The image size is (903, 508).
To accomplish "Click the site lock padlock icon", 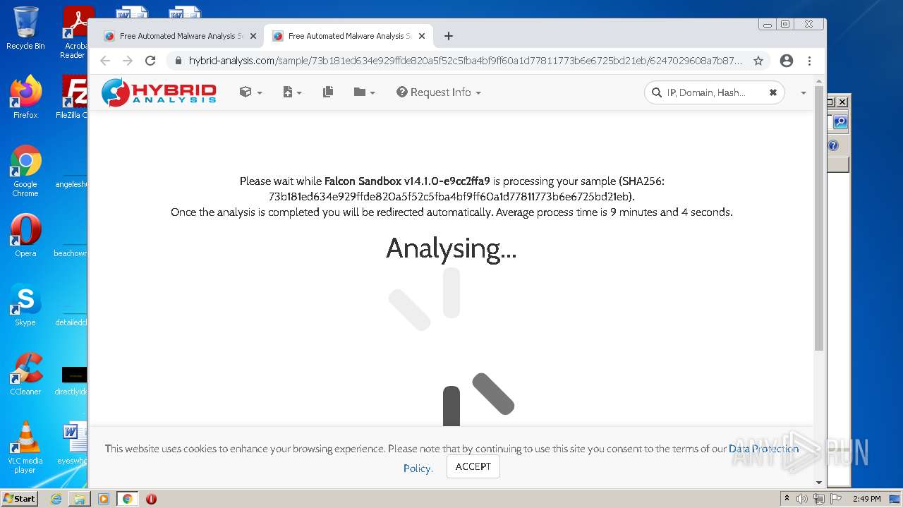I will click(178, 61).
